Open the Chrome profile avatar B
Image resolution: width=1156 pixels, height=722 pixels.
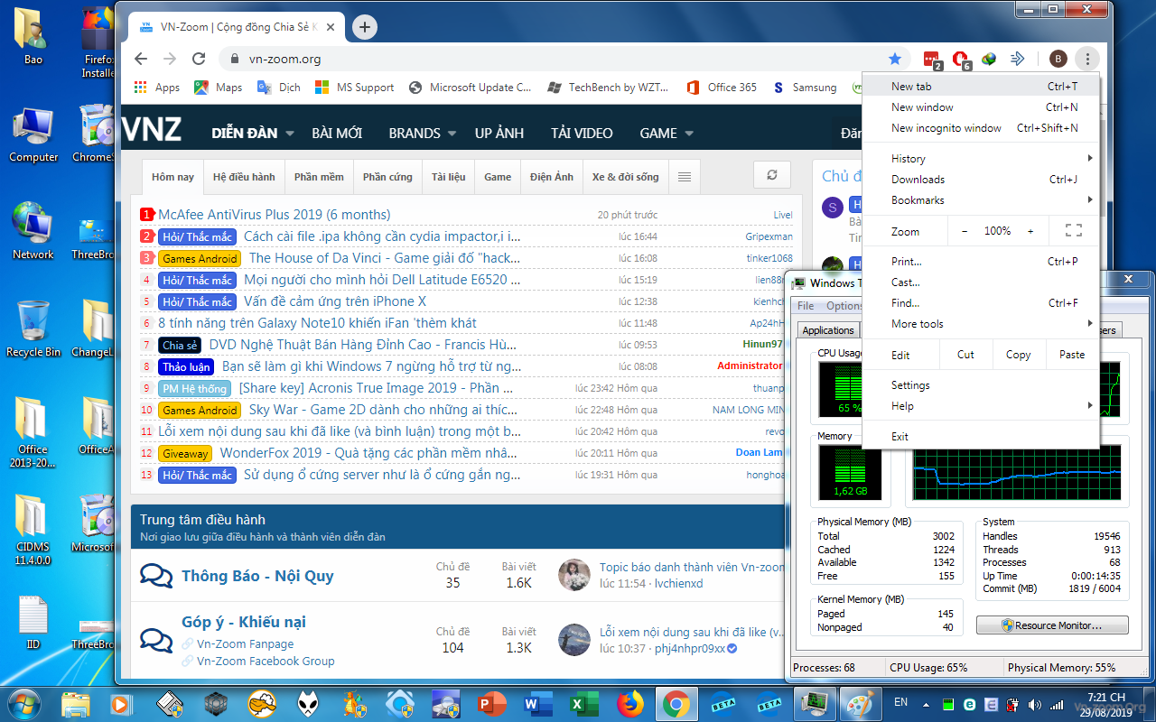click(1058, 59)
